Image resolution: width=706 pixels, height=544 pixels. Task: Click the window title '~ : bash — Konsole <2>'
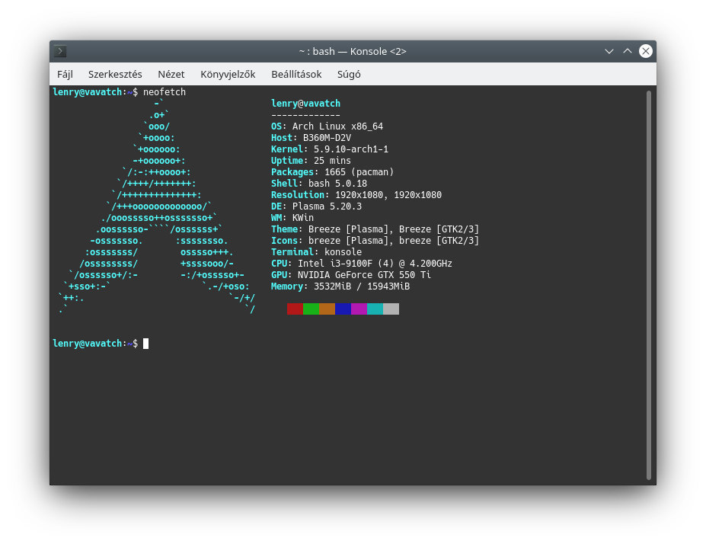[x=353, y=51]
